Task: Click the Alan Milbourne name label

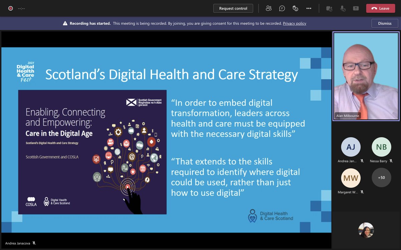Action: pyautogui.click(x=348, y=116)
